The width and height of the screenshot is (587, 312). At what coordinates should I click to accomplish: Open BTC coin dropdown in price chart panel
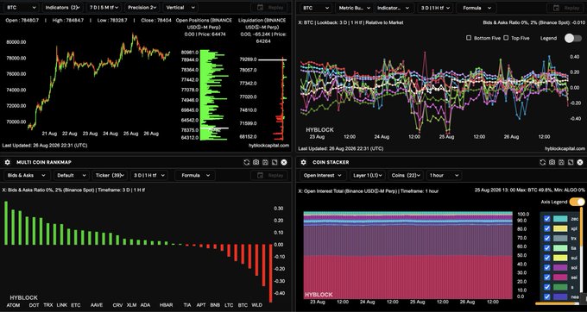coord(22,8)
